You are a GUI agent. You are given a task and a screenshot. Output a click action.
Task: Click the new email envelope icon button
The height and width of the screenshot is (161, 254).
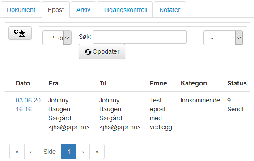[20, 33]
